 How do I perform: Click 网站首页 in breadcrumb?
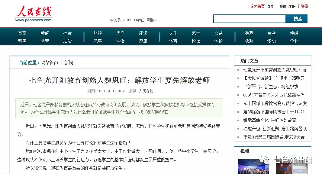pyautogui.click(x=50, y=63)
